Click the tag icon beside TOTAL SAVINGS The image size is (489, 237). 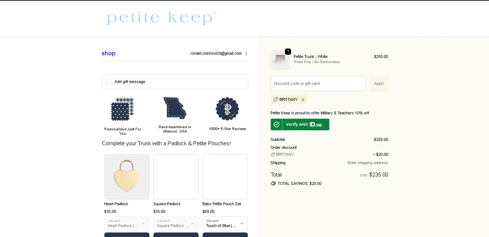pos(274,184)
